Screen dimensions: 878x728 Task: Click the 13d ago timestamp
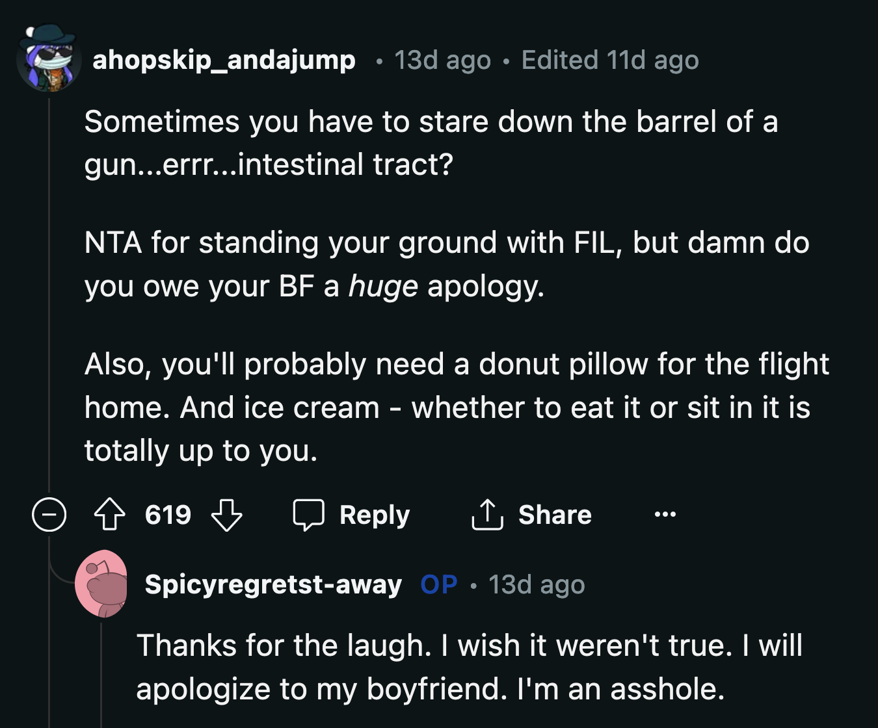[x=441, y=60]
